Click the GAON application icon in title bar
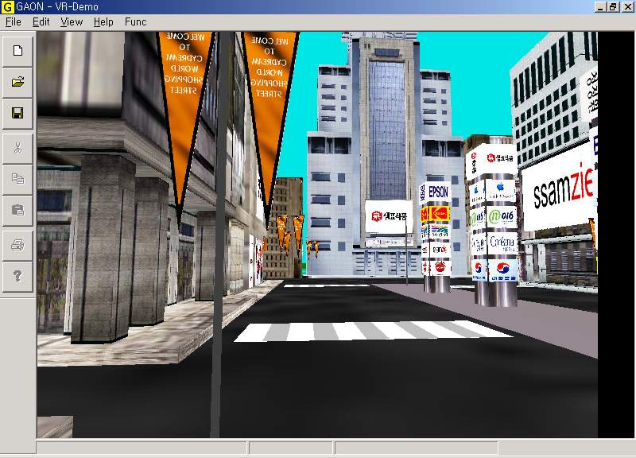Image resolution: width=636 pixels, height=458 pixels. (8, 7)
